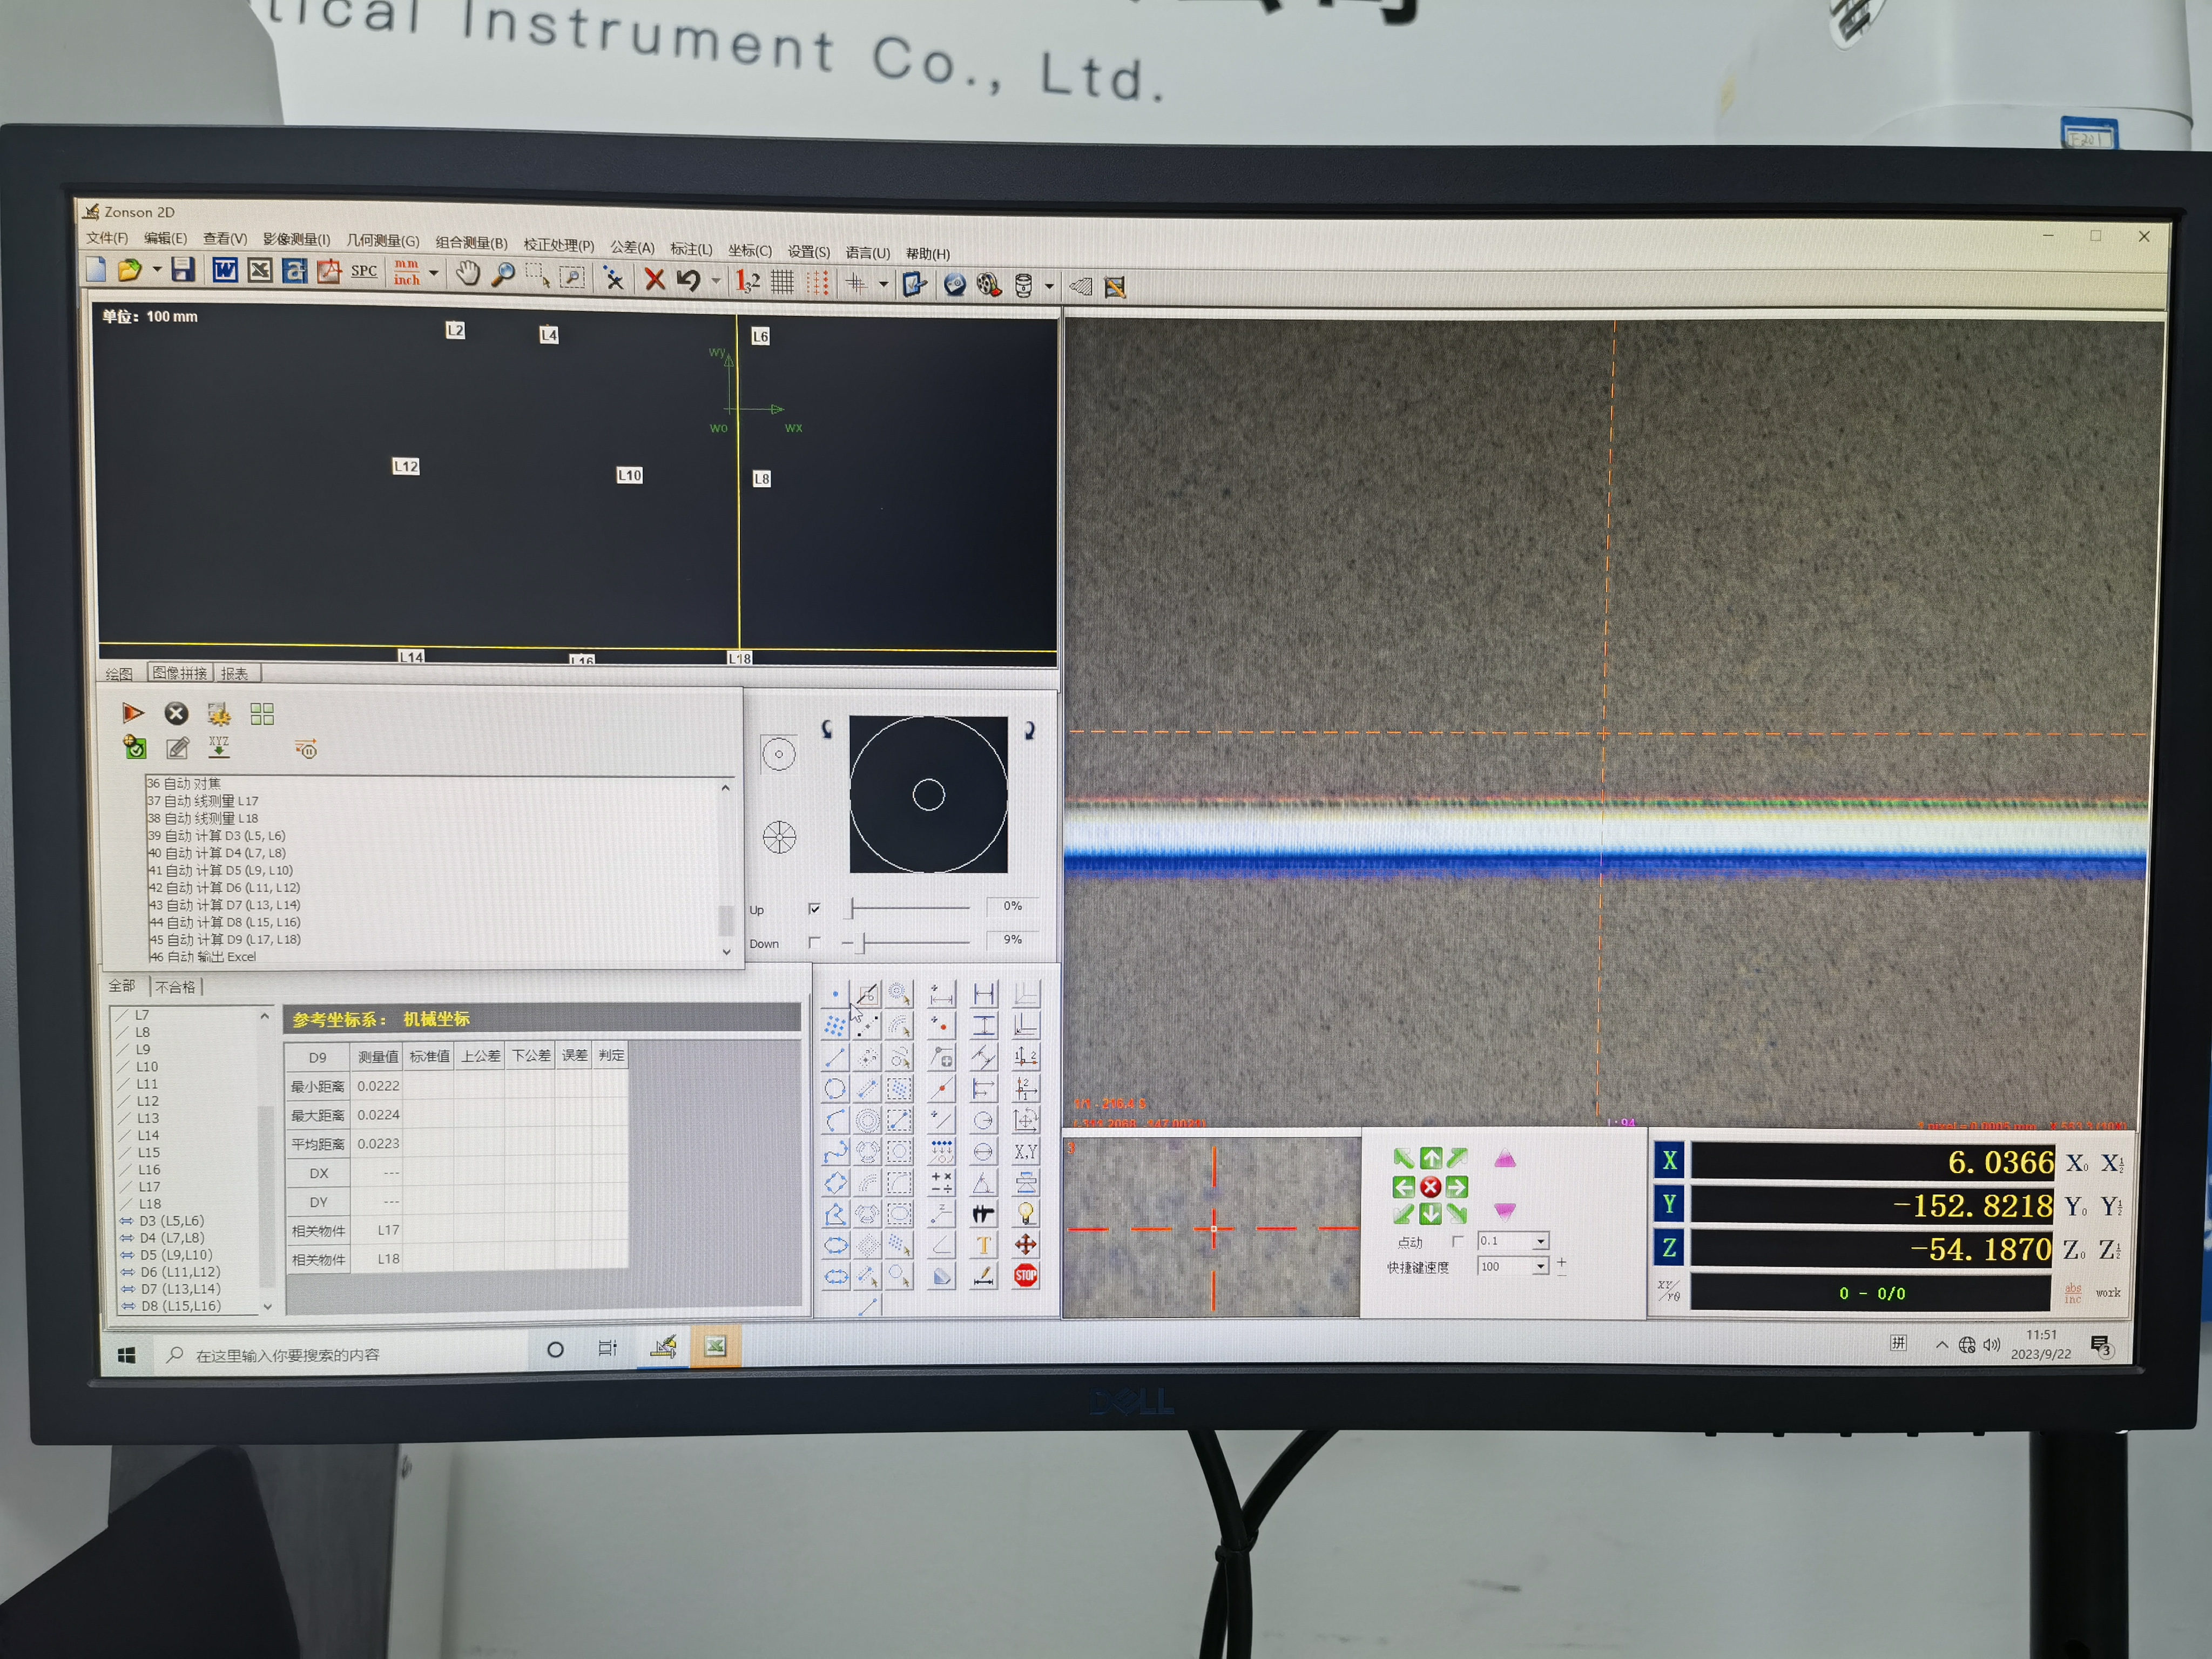Click the SPC toolbar button
The width and height of the screenshot is (2212, 1659).
(364, 272)
